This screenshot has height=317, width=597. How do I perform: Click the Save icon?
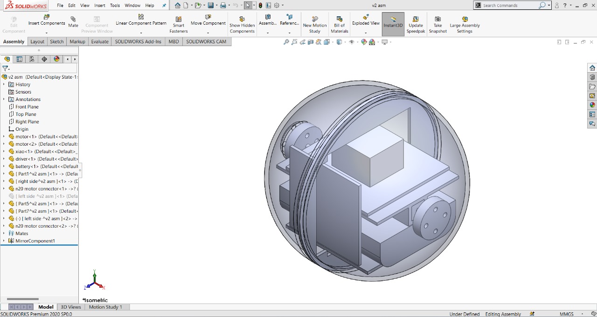pyautogui.click(x=210, y=6)
